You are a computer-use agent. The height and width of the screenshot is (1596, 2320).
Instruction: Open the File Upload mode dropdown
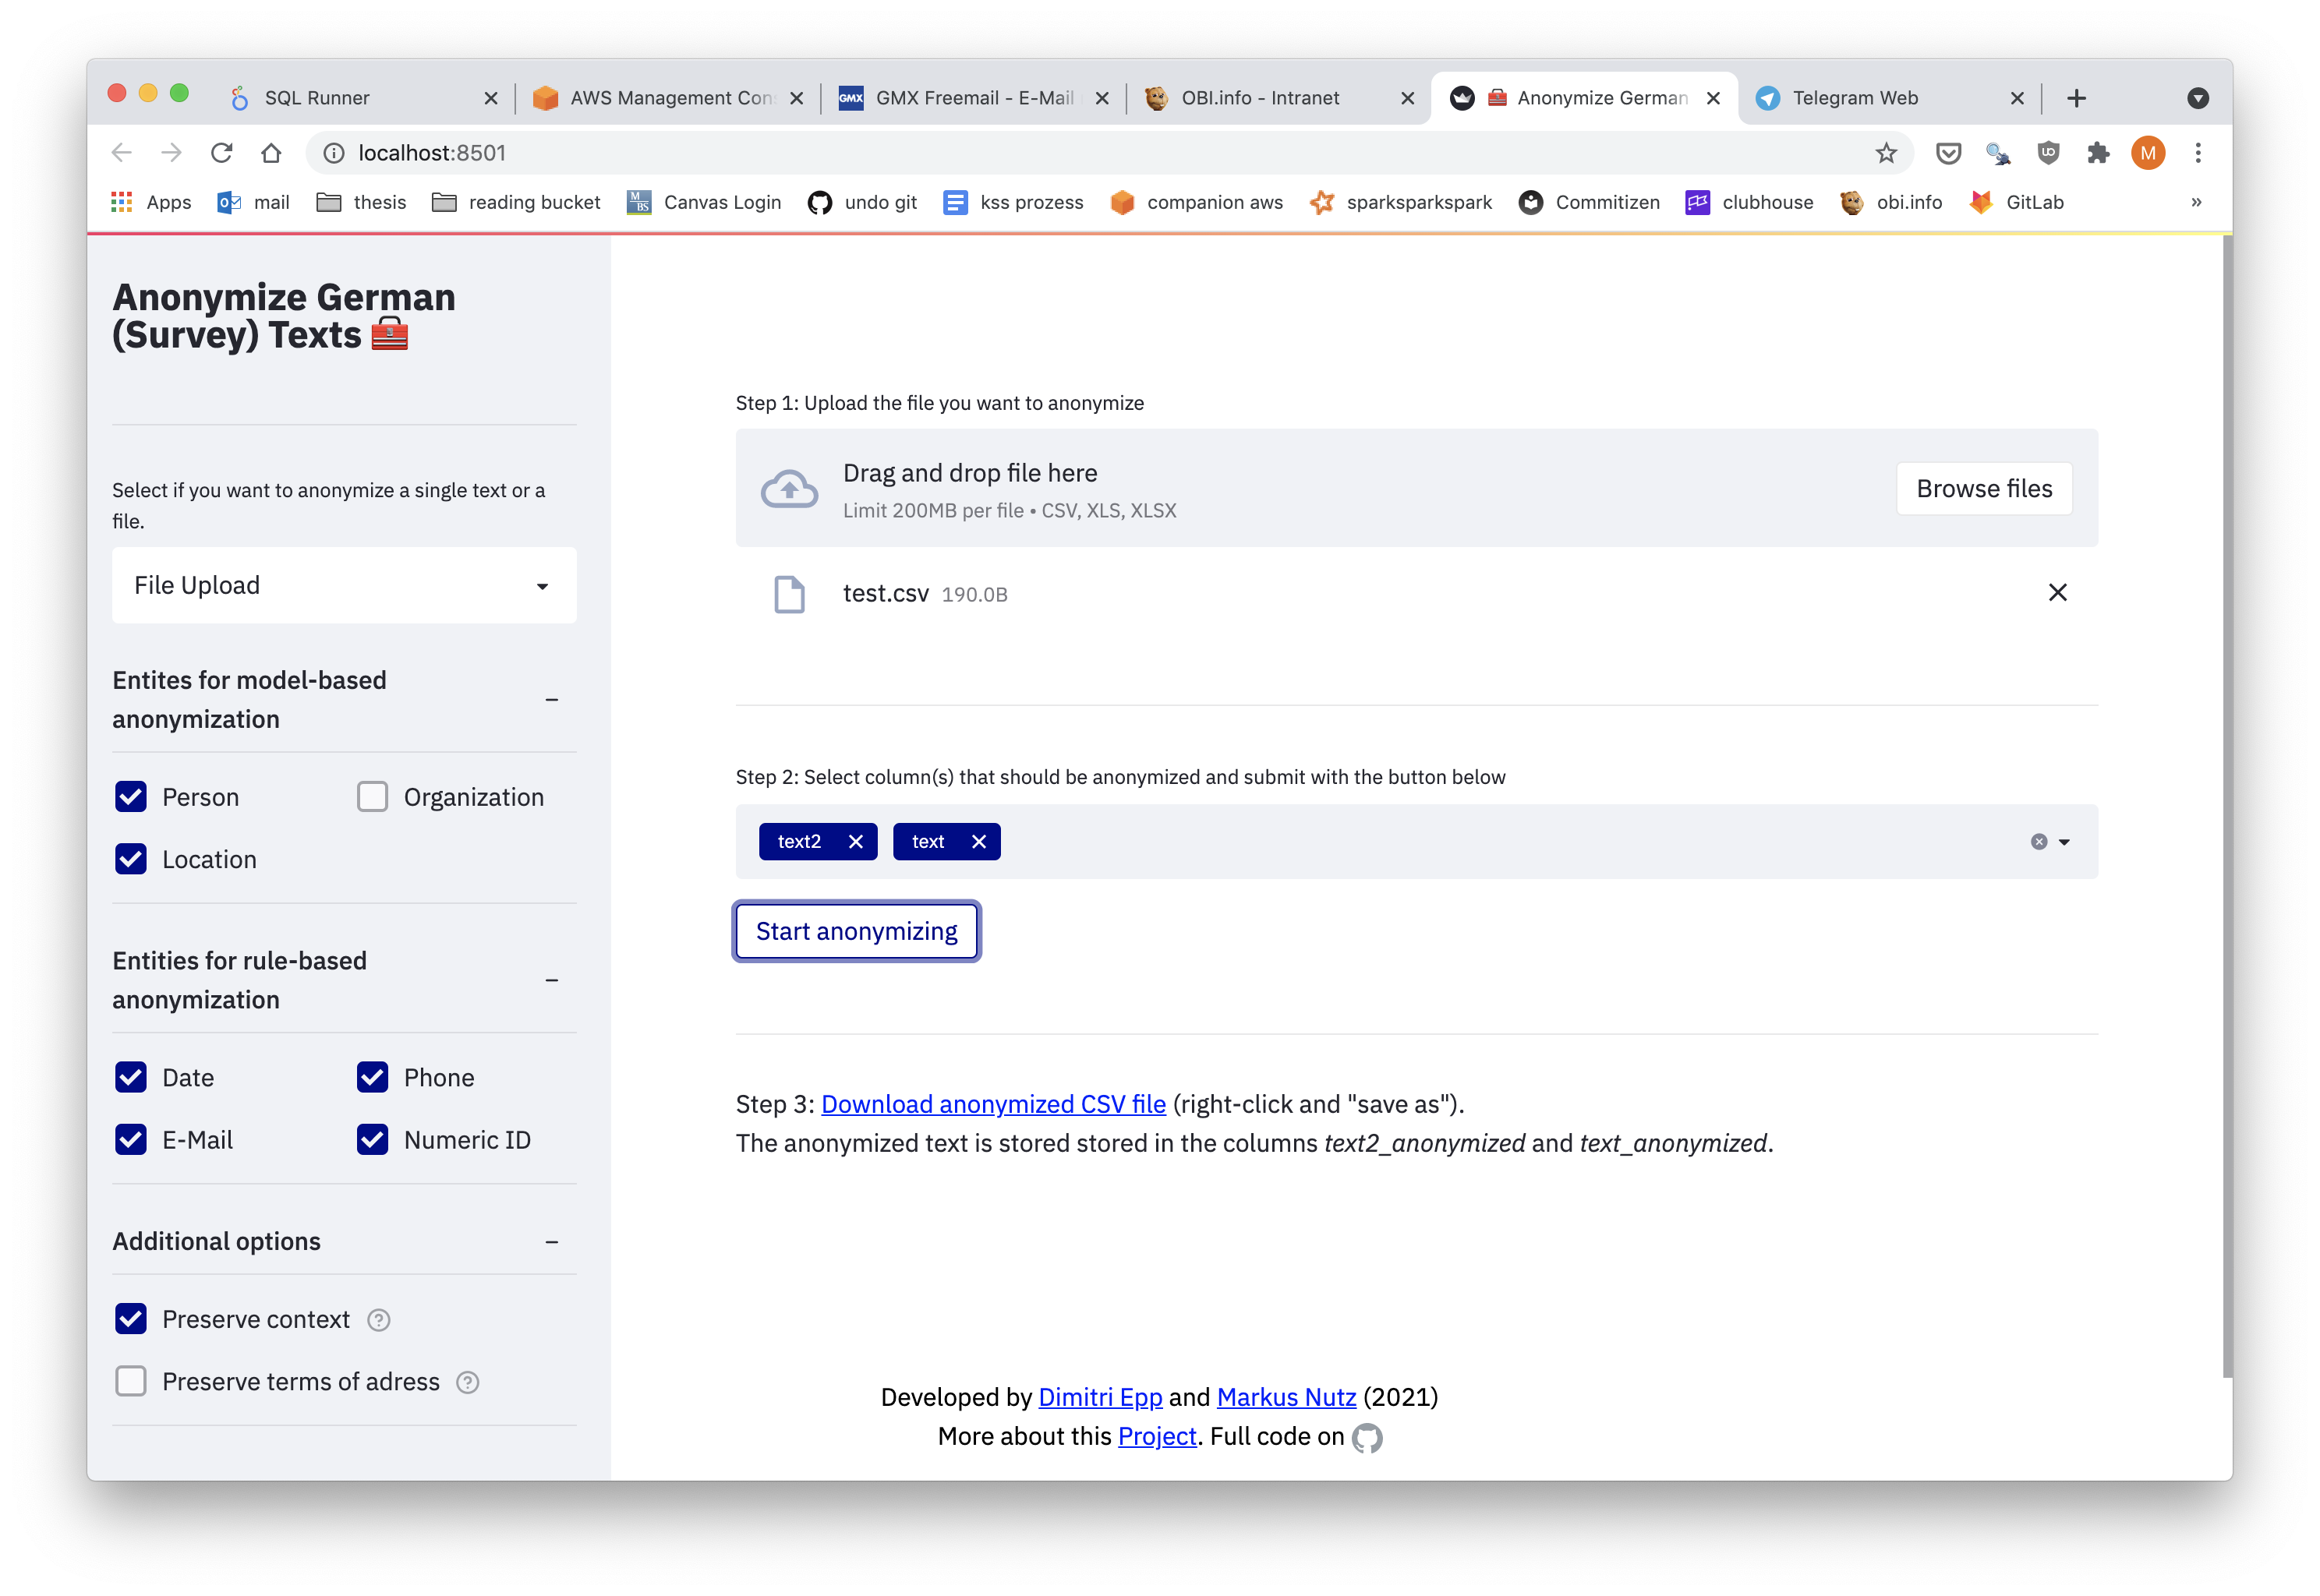(x=343, y=586)
